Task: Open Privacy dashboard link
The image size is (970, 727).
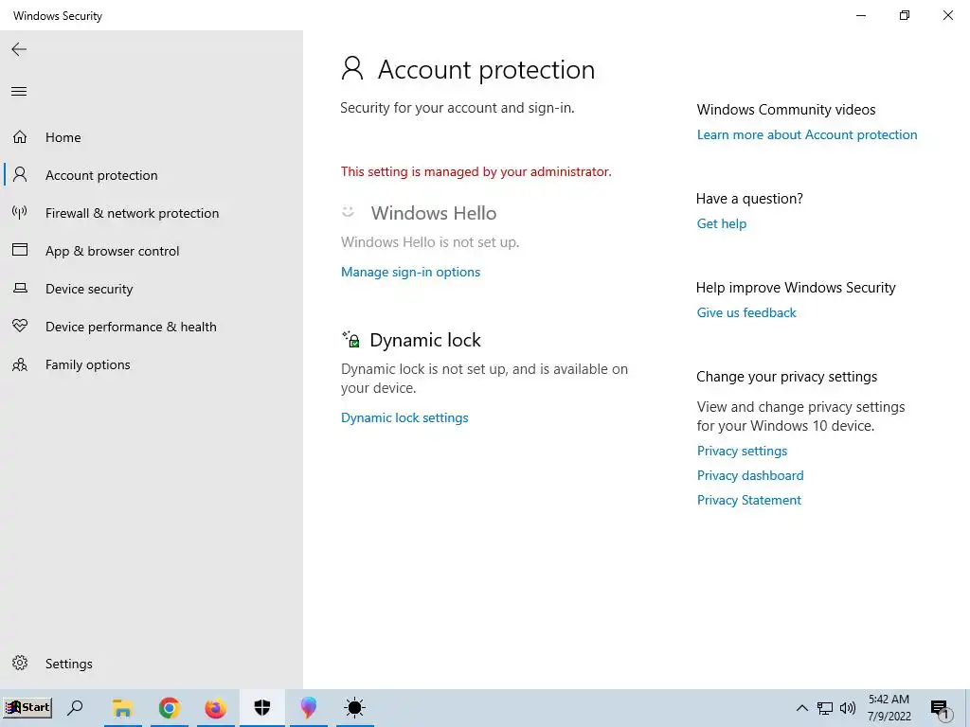Action: click(750, 475)
